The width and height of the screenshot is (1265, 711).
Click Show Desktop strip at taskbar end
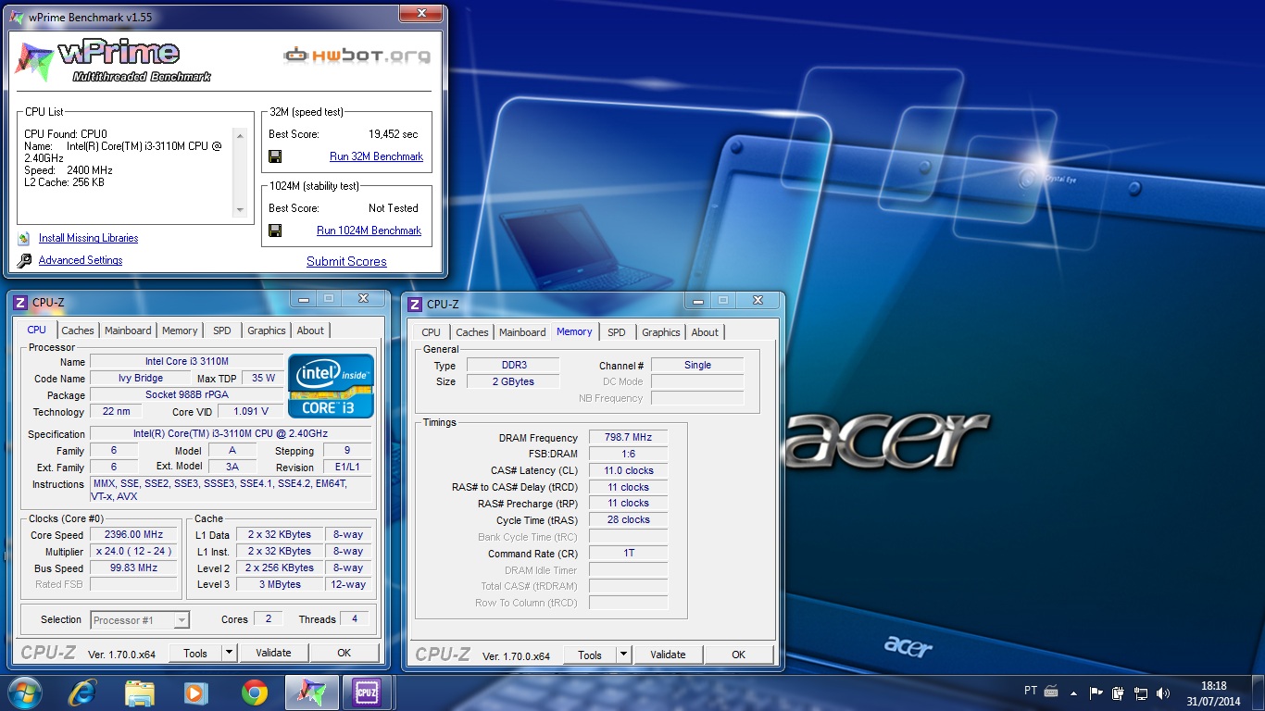pyautogui.click(x=1259, y=692)
